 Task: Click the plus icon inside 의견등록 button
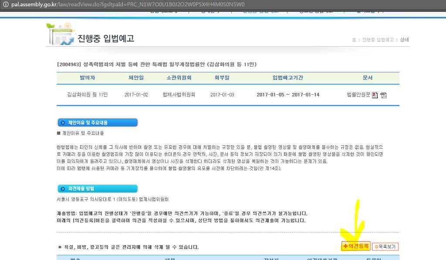point(345,246)
